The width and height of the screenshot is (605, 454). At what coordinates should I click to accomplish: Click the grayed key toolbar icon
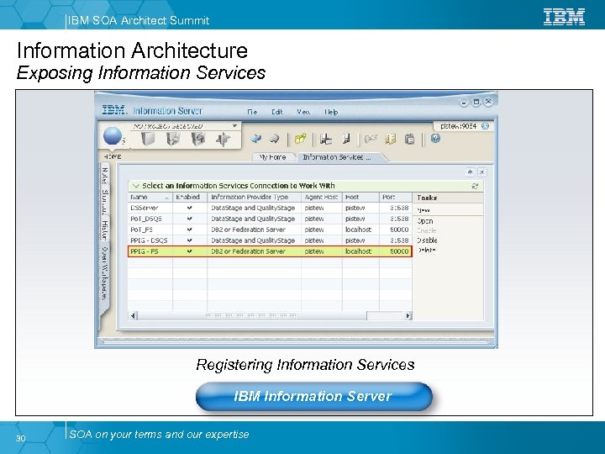371,139
